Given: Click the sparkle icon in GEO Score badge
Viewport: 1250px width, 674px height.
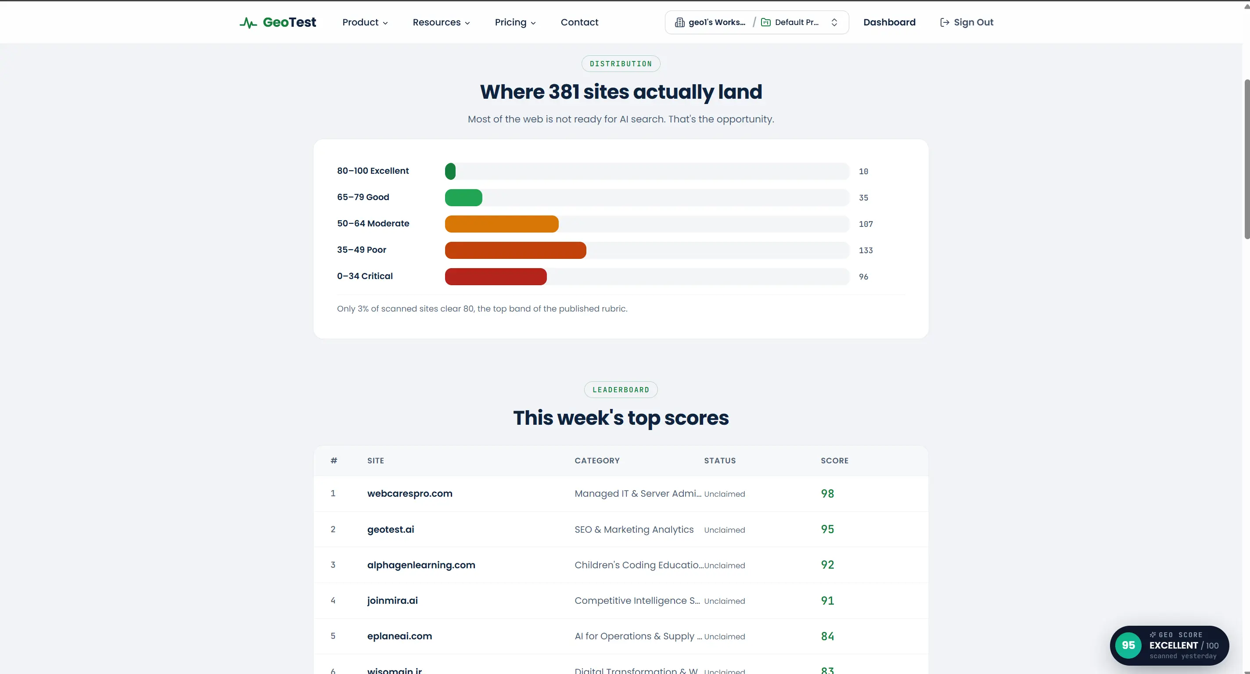Looking at the screenshot, I should coord(1153,635).
